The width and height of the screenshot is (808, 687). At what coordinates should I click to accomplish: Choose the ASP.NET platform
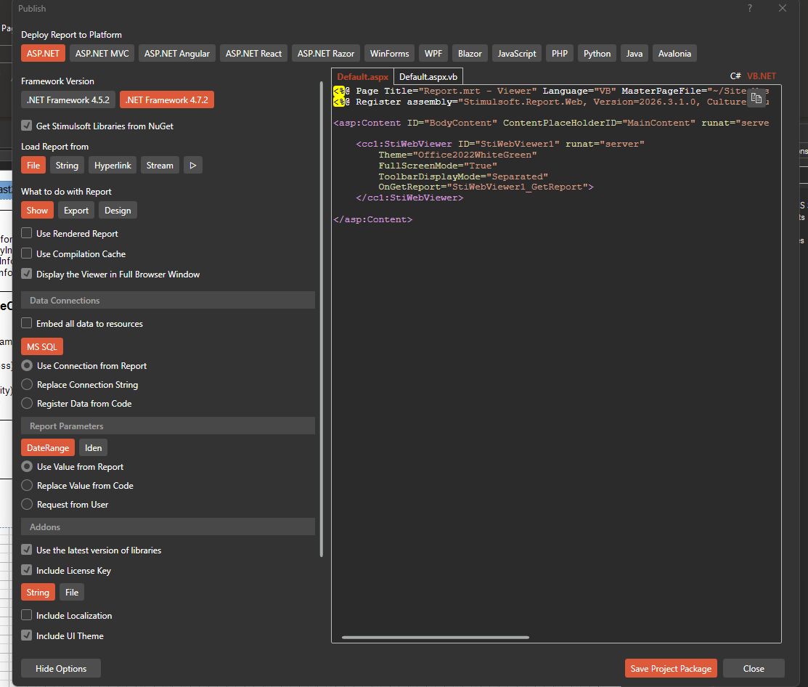[43, 54]
